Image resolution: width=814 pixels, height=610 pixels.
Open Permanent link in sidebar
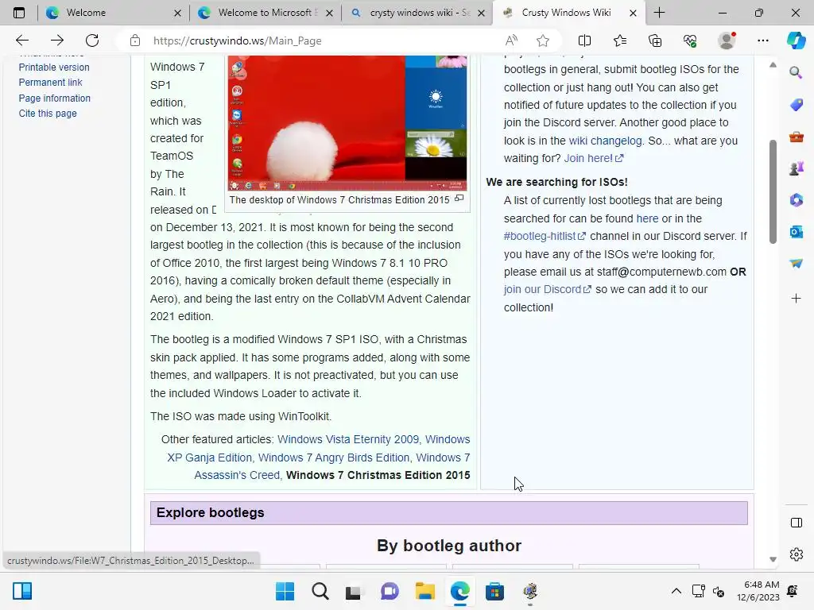tap(50, 83)
